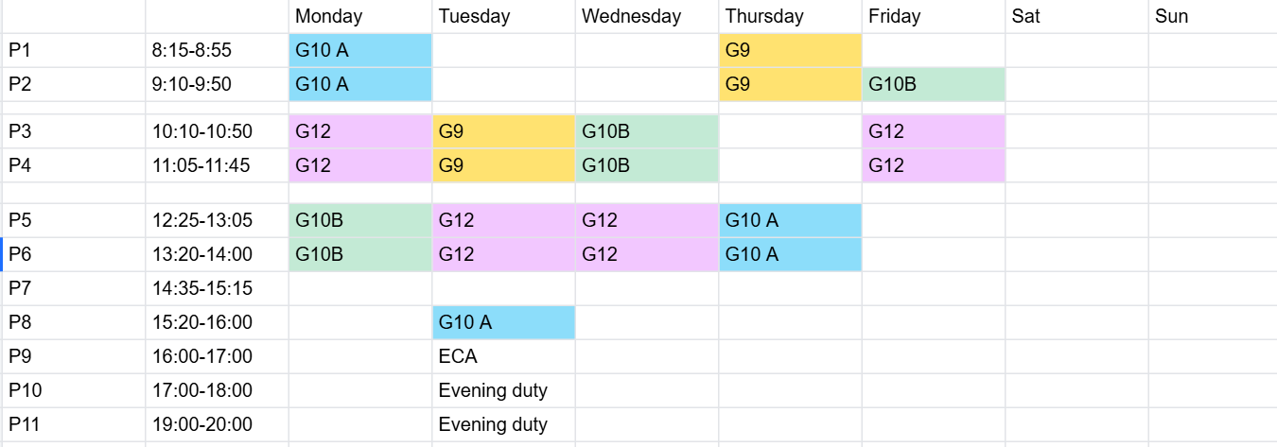Select Monday's G12 cell in row P3
1277x447 pixels.
pos(359,131)
